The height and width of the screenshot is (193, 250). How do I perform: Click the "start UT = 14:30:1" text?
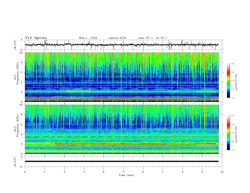pos(152,38)
